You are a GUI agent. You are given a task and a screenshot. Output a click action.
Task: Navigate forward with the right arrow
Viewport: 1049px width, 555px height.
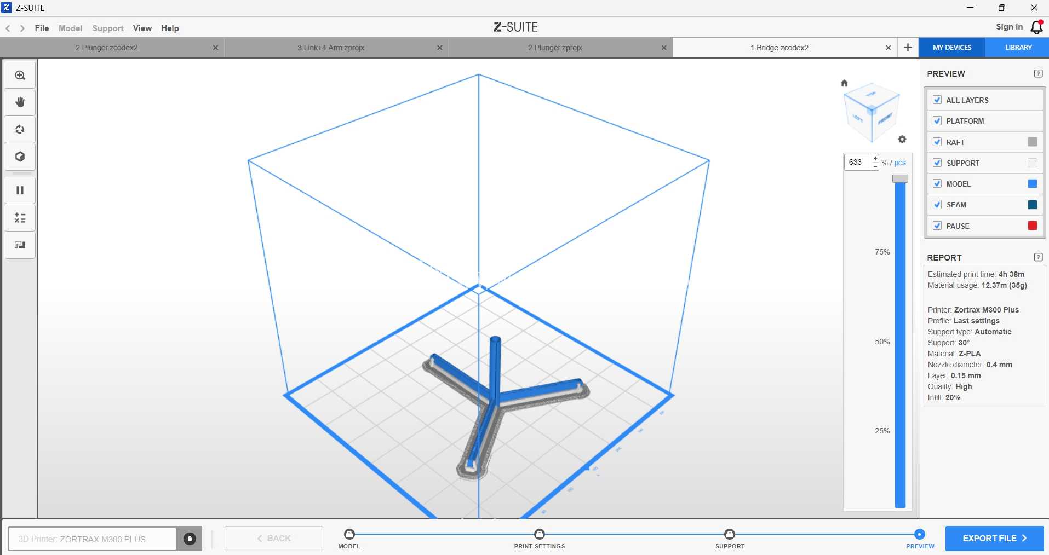click(22, 28)
